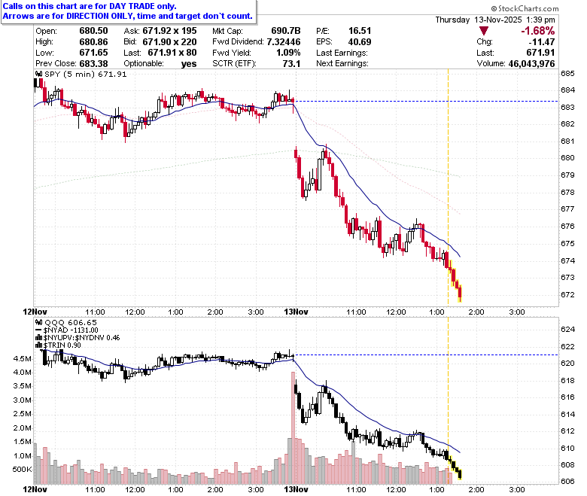Click the Volume 46,043,976 figure

point(531,64)
